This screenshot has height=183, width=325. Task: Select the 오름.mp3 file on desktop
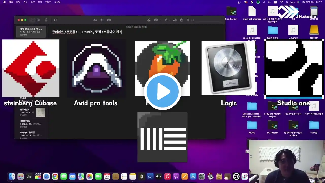point(293,32)
